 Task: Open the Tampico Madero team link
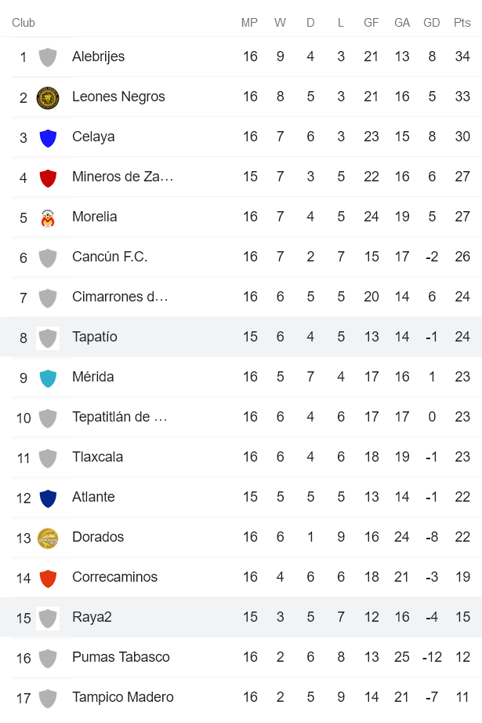pos(122,697)
